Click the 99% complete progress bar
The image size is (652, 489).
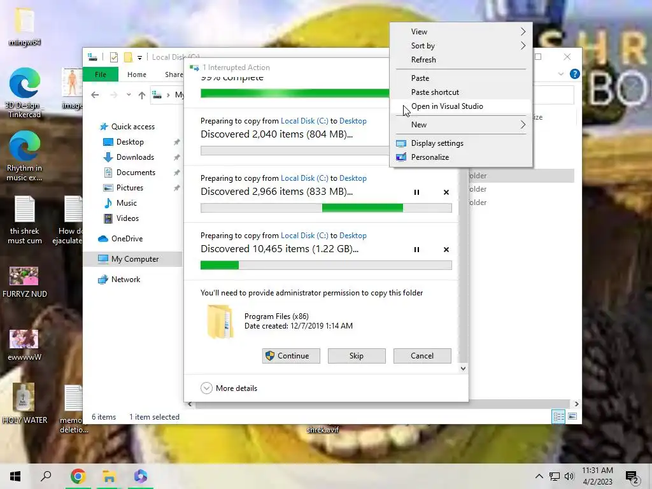pyautogui.click(x=295, y=93)
